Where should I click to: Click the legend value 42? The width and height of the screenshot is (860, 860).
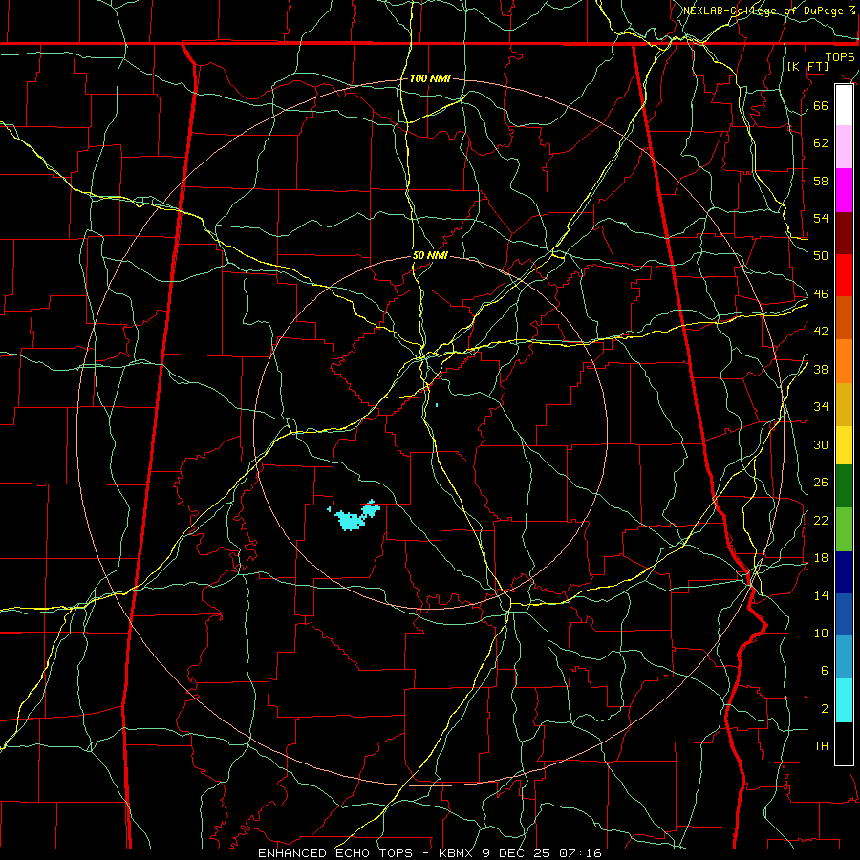821,331
